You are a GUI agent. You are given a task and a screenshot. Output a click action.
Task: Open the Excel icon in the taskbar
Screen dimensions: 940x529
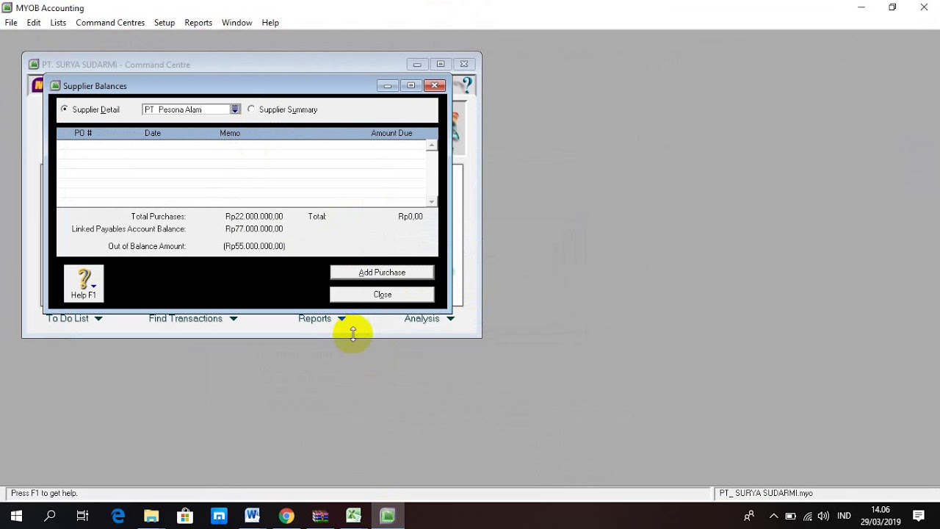354,516
